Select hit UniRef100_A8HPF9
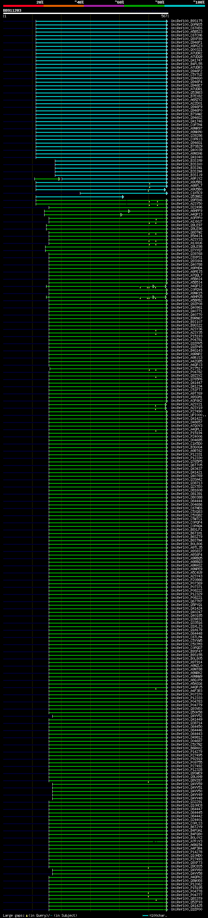Screen dimensions: 208x918 pos(187,211)
